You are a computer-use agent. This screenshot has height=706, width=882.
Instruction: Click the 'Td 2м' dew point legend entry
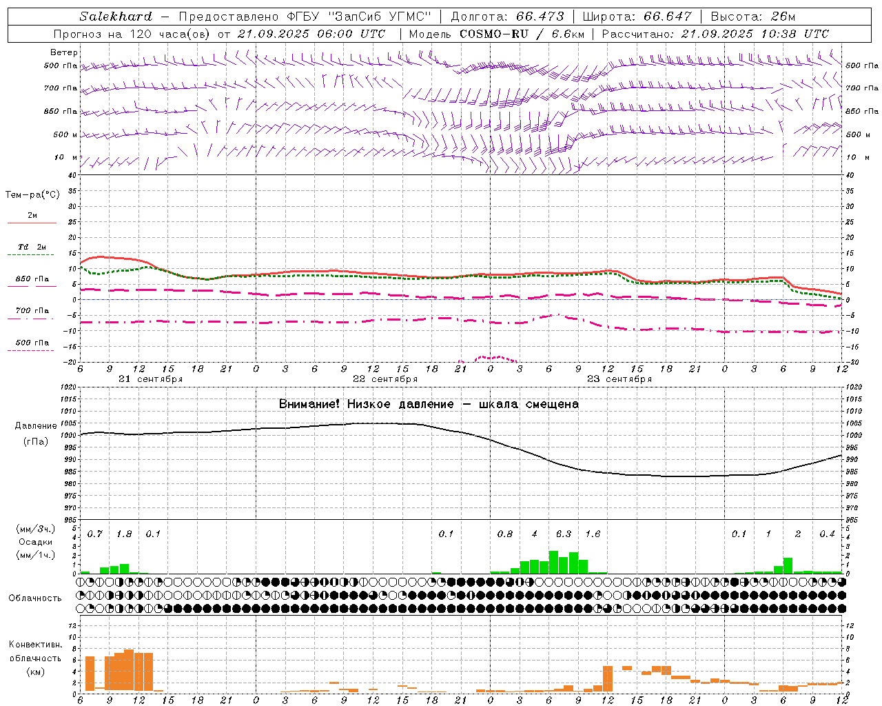(32, 247)
